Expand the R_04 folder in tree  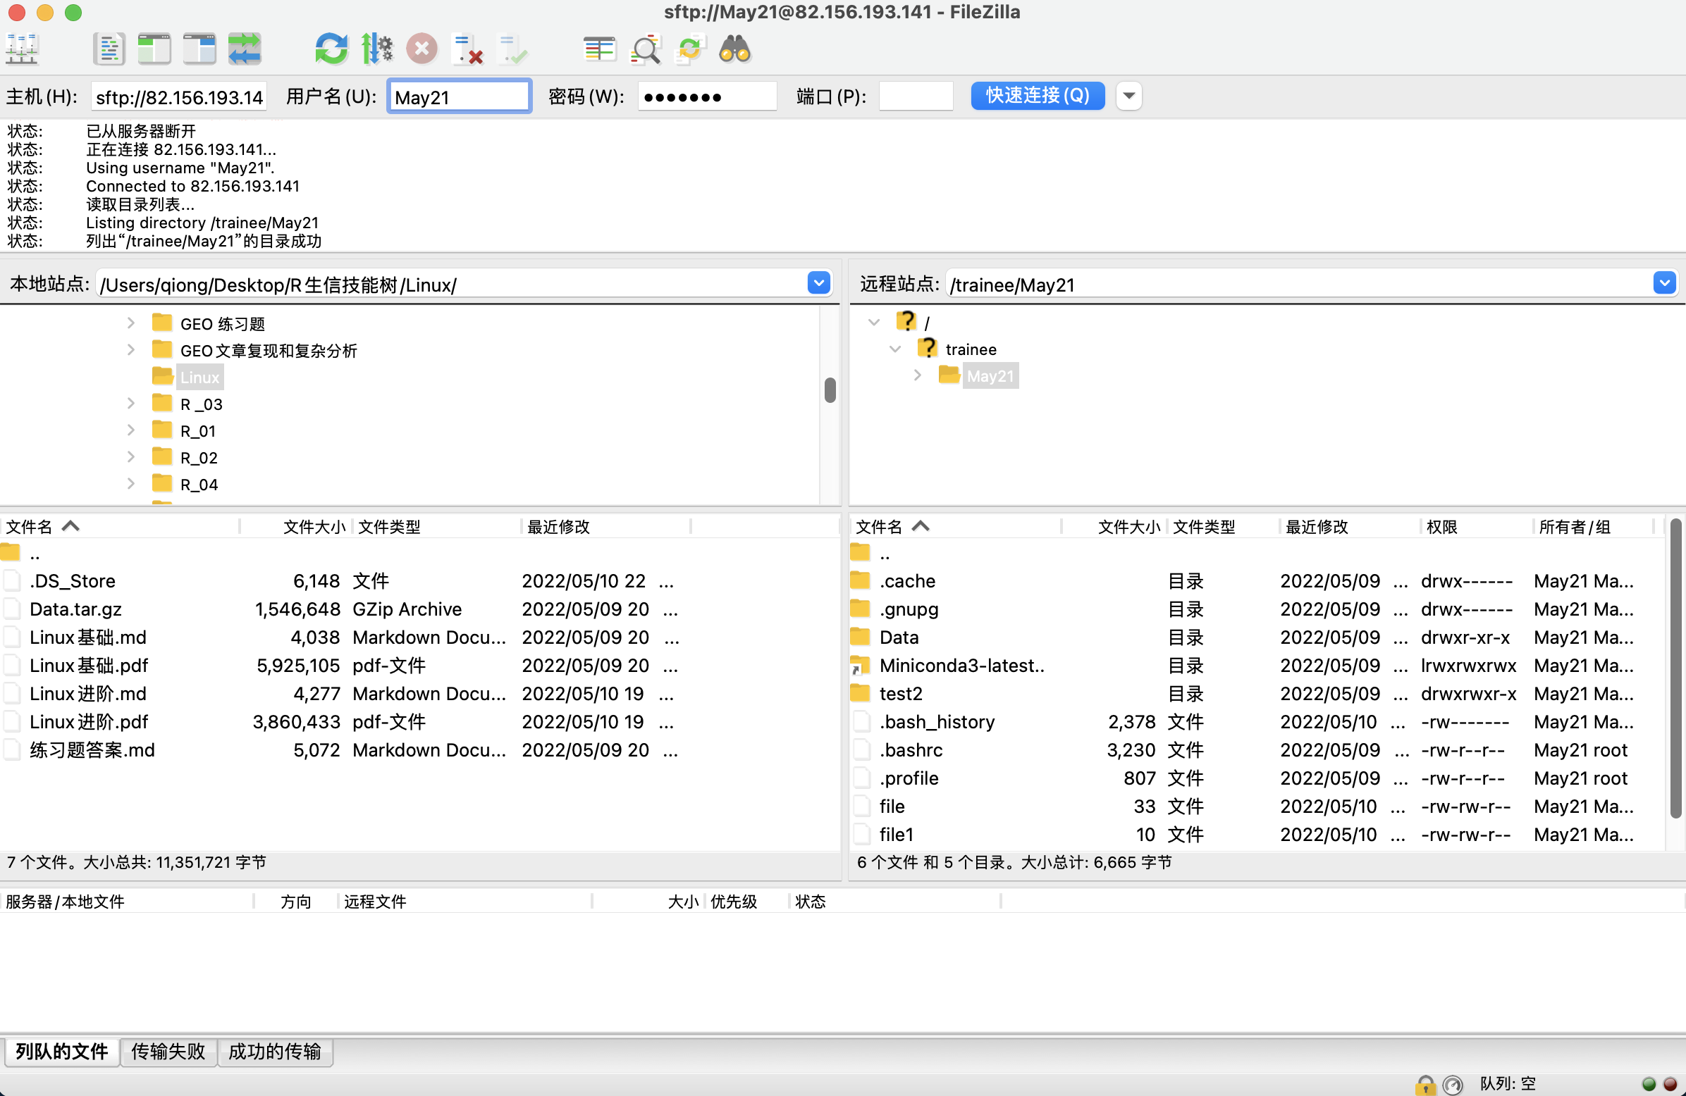(x=131, y=485)
